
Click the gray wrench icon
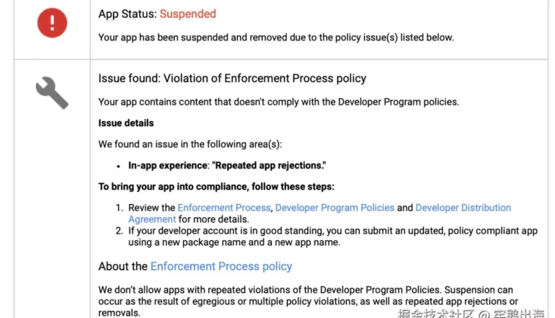tap(51, 92)
